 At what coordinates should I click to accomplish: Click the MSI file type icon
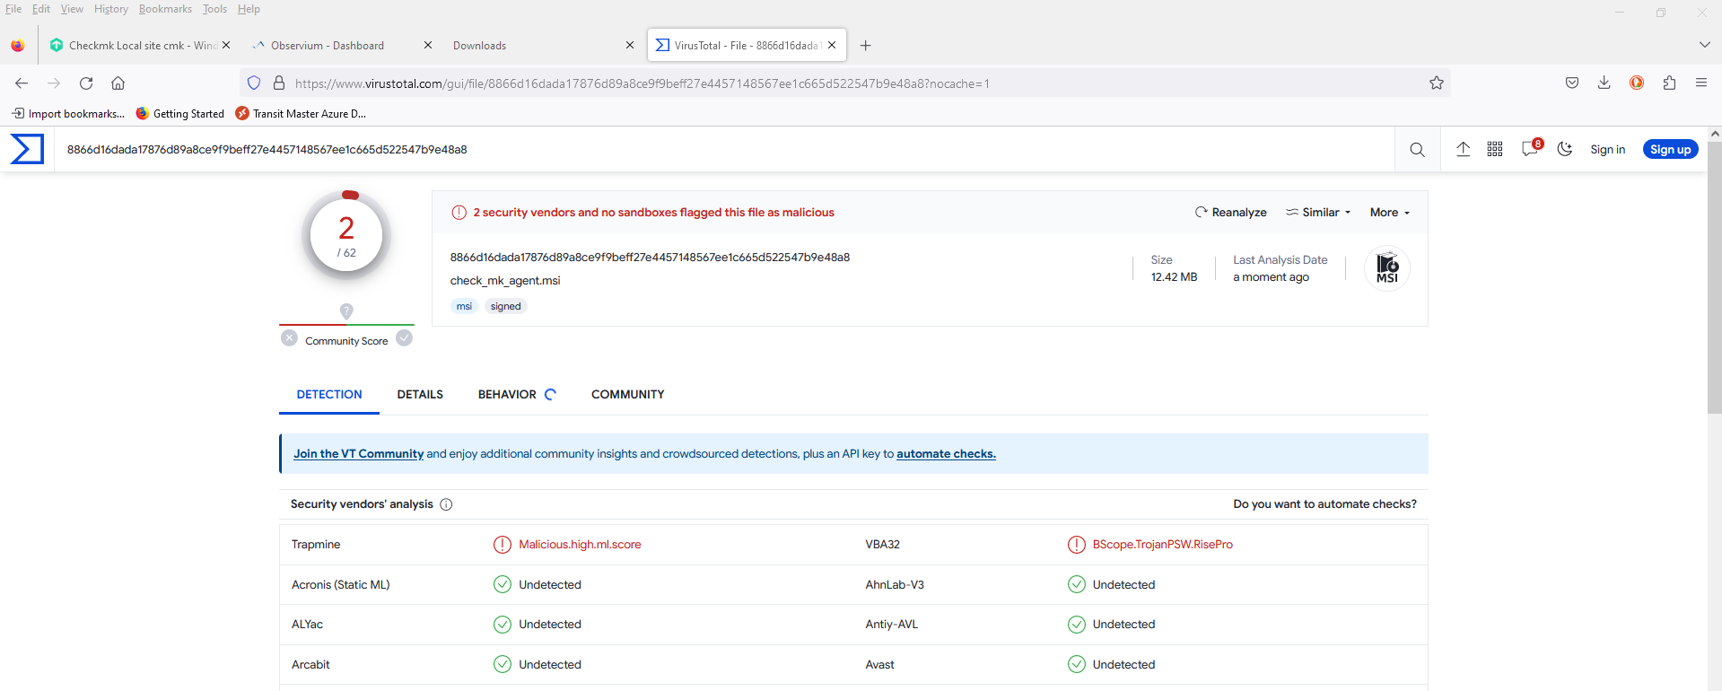(x=1387, y=268)
